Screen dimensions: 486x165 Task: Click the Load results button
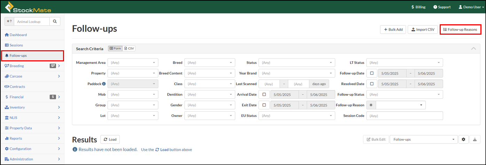point(110,139)
